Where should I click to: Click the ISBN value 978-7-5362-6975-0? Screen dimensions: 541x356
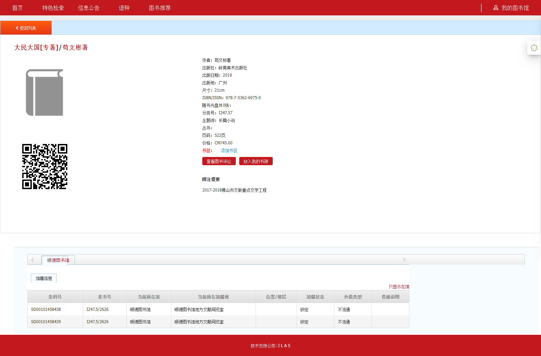coord(243,98)
